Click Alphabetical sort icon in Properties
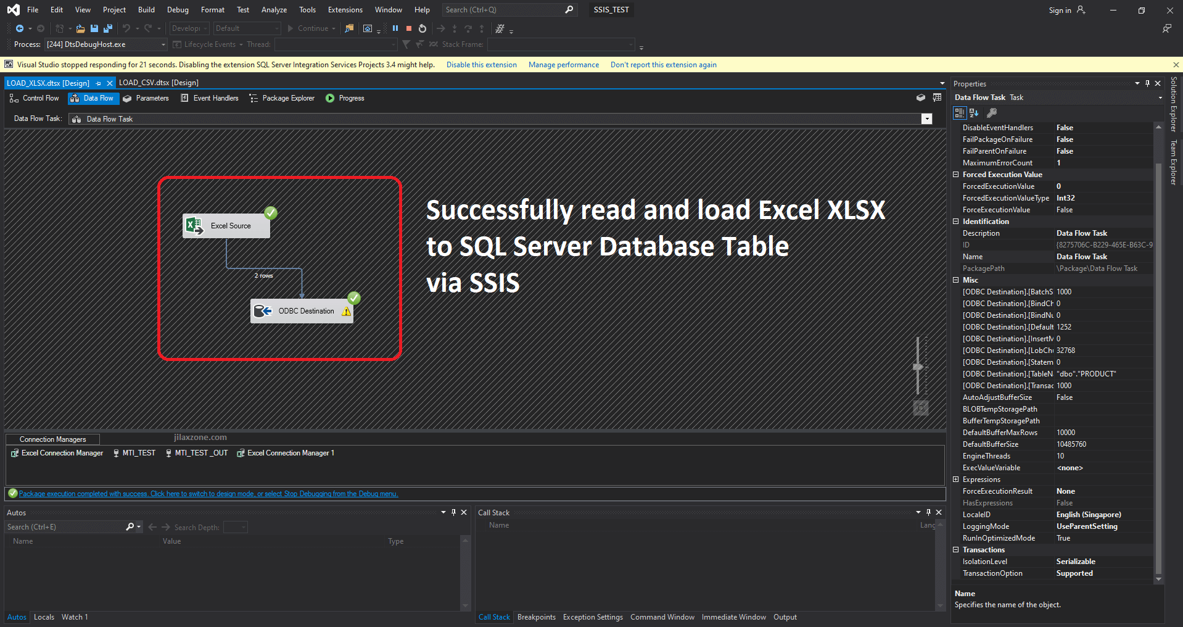Image resolution: width=1183 pixels, height=627 pixels. tap(974, 113)
